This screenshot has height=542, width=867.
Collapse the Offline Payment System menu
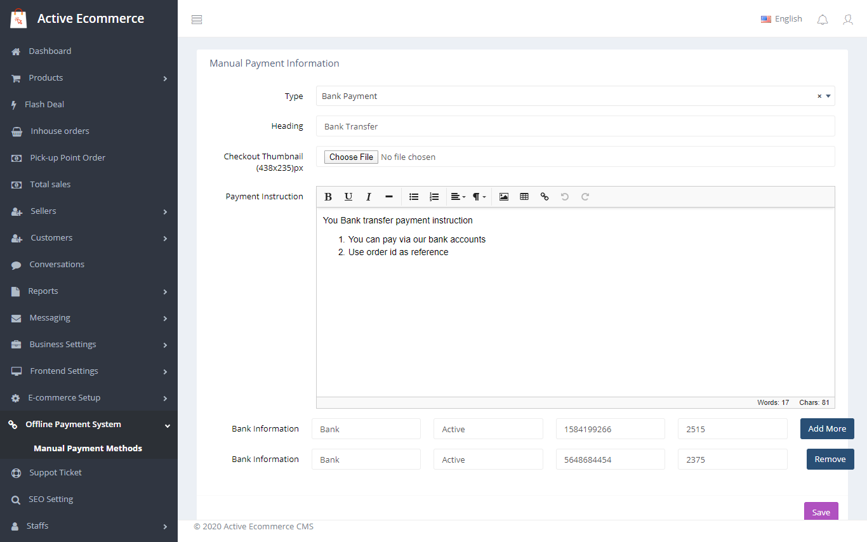click(x=89, y=425)
